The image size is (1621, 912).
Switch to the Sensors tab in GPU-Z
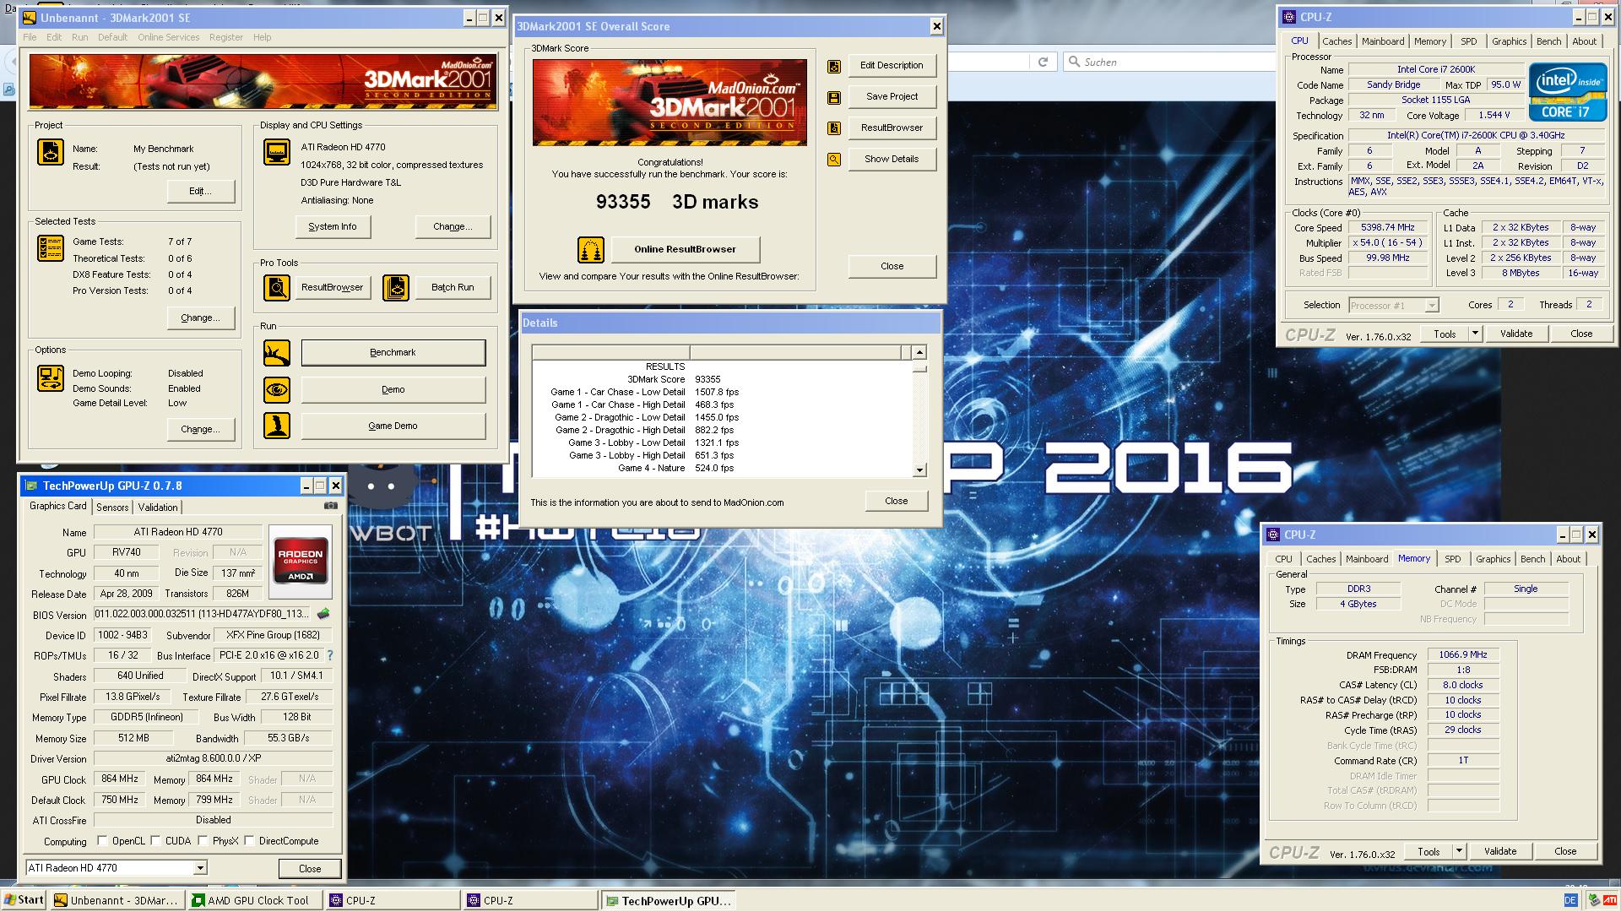(112, 508)
